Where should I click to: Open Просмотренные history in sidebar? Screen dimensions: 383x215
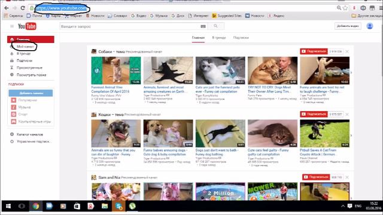(29, 67)
